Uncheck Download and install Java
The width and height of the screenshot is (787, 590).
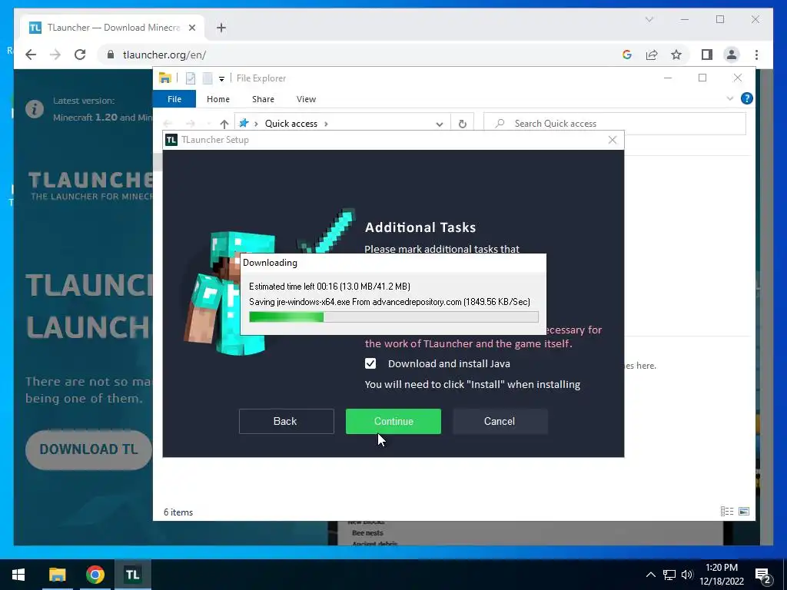tap(370, 363)
